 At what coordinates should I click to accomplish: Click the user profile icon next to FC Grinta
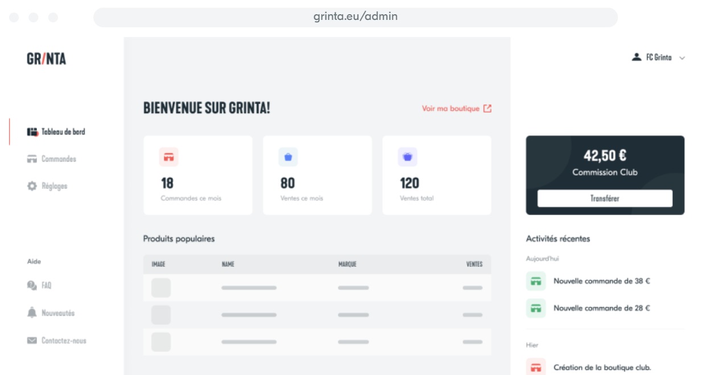click(637, 57)
